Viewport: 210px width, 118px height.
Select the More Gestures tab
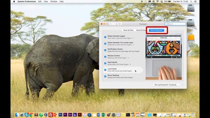coord(156,30)
